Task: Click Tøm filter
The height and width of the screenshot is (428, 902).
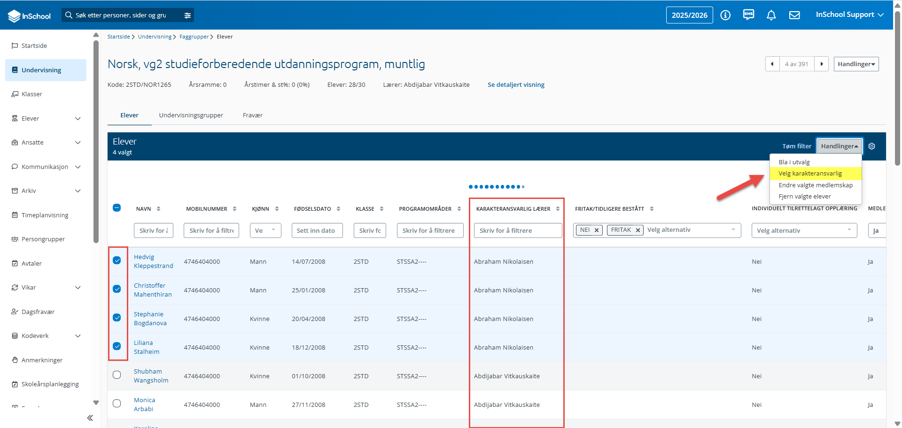Action: (x=797, y=146)
